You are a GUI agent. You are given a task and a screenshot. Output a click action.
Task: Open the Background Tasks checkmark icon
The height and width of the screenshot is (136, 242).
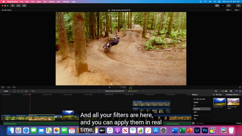pyautogui.click(x=24, y=5)
